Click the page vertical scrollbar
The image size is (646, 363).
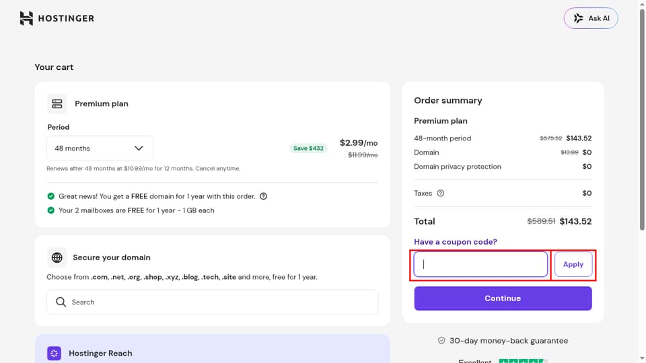point(642,120)
